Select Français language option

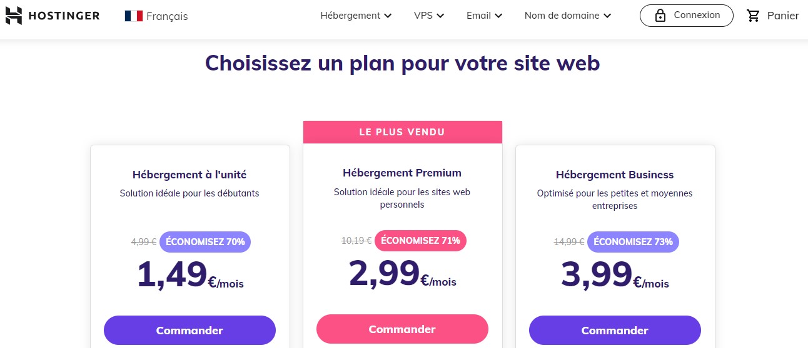pyautogui.click(x=166, y=16)
